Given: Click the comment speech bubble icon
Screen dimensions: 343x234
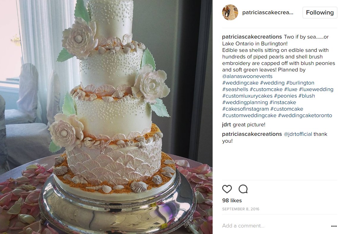Looking at the screenshot, I should [x=243, y=189].
